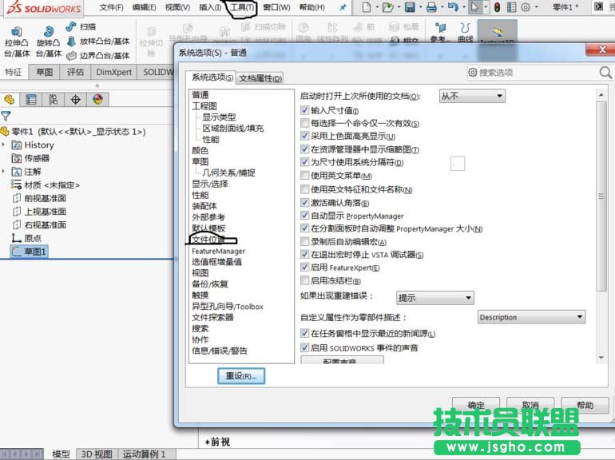This screenshot has height=460, width=615.
Task: Select the Lofted Boss/Base tool
Action: (x=98, y=42)
